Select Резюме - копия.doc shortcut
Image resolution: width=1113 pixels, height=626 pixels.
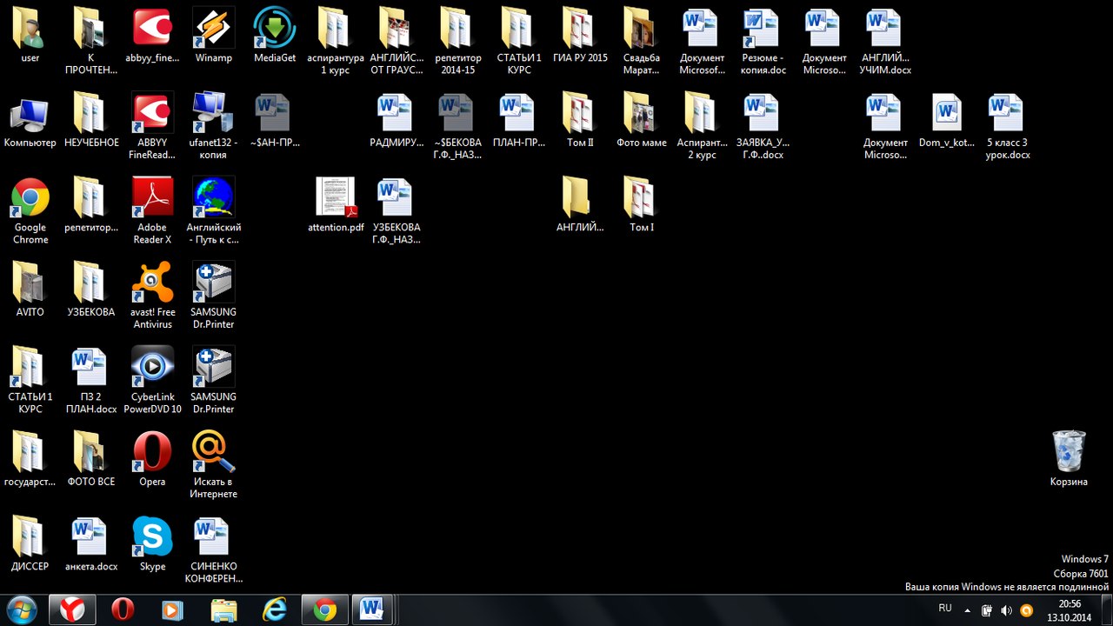[x=763, y=40]
